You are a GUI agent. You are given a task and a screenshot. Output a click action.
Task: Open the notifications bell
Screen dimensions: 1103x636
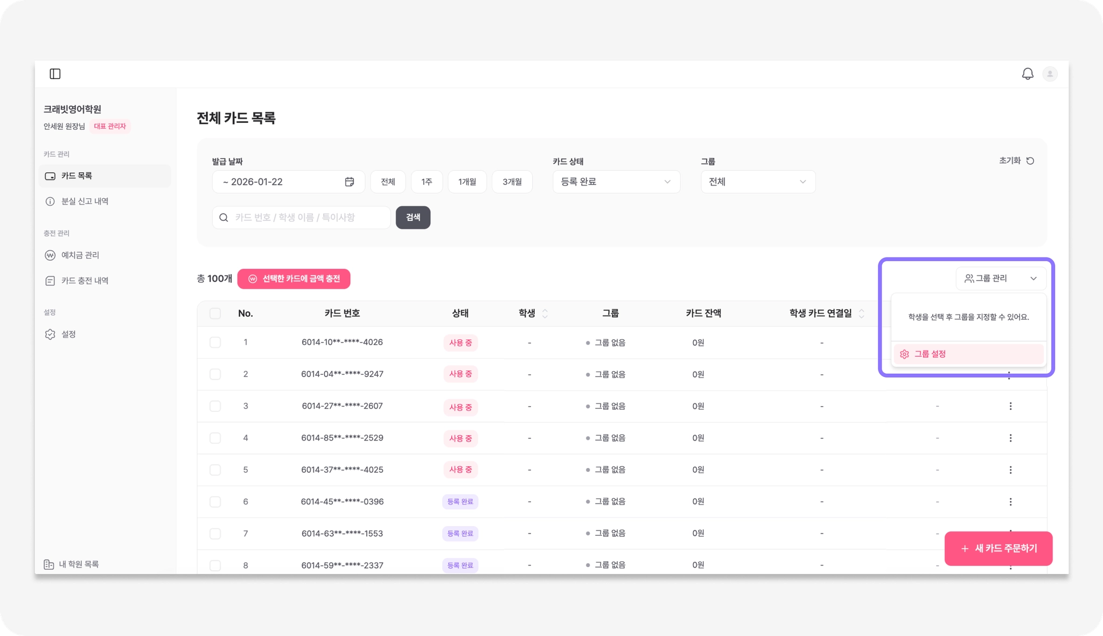coord(1028,74)
